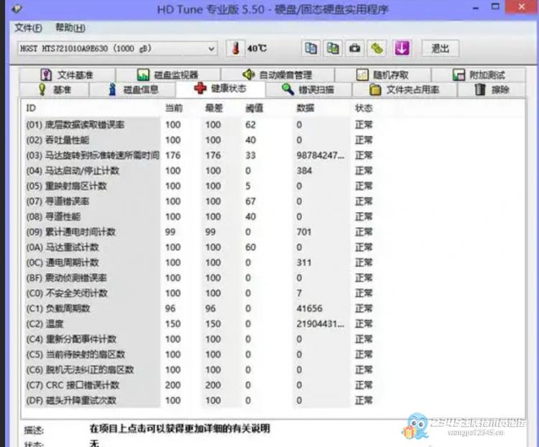Open the drive selection dropdown HGST HTS721010A9E630

coord(116,48)
